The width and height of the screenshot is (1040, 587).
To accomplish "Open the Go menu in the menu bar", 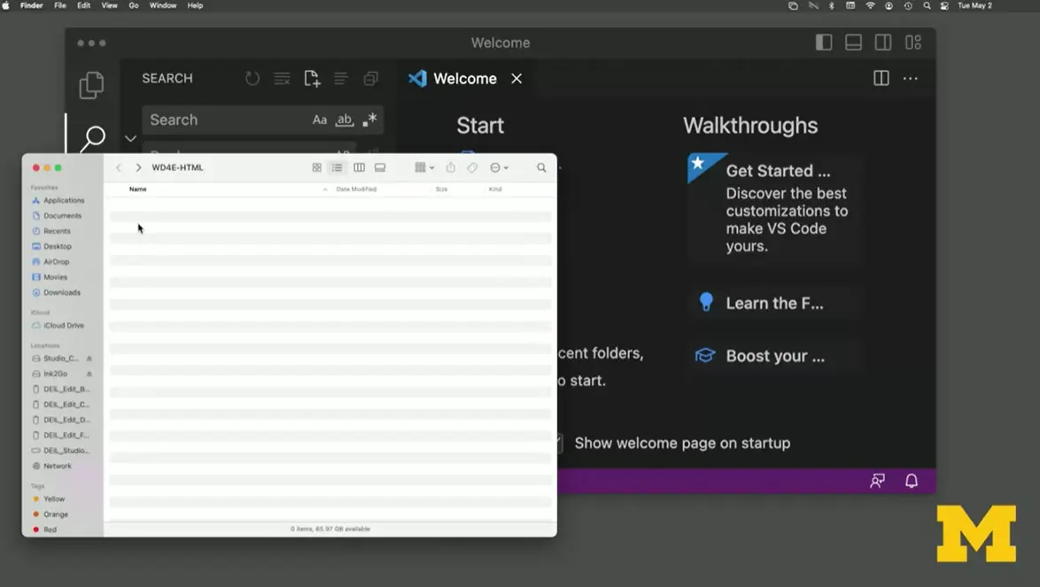I will (133, 5).
